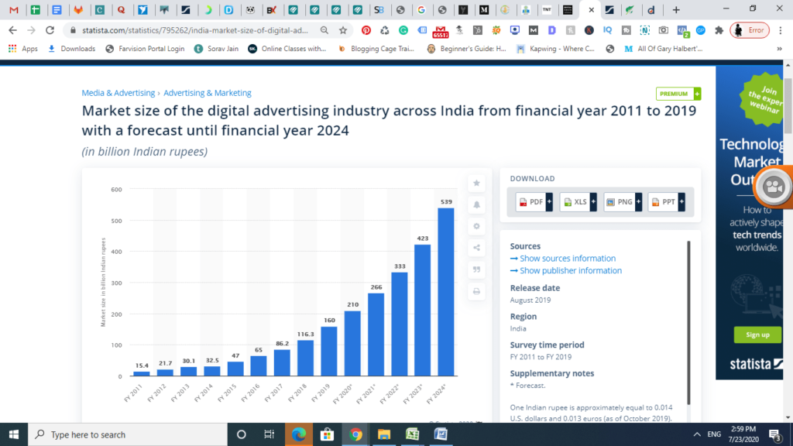The height and width of the screenshot is (446, 793).
Task: Open Media & Advertising breadcrumb
Action: (x=118, y=93)
